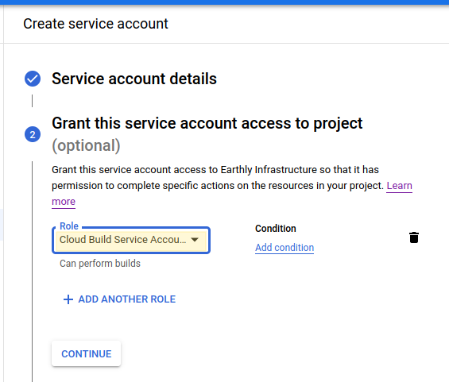Delete the role using the trash icon
Screen dimensions: 449x382
click(x=414, y=237)
